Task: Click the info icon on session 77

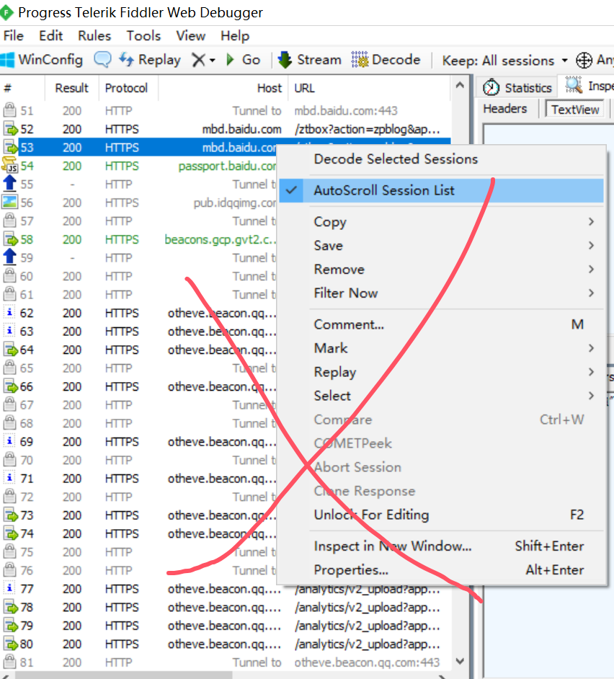Action: tap(9, 588)
